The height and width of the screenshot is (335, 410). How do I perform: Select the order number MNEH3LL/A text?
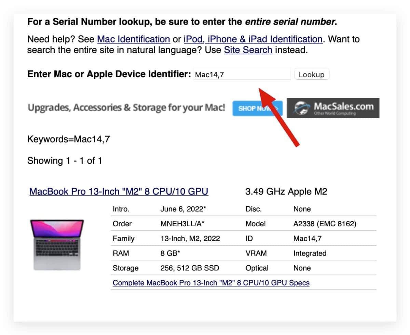tap(182, 224)
